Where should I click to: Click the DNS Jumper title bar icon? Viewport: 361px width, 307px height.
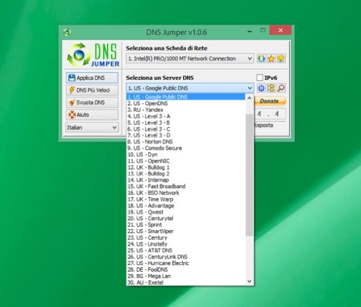tap(67, 32)
